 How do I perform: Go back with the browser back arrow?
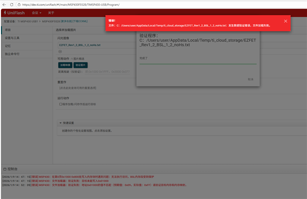4,4
